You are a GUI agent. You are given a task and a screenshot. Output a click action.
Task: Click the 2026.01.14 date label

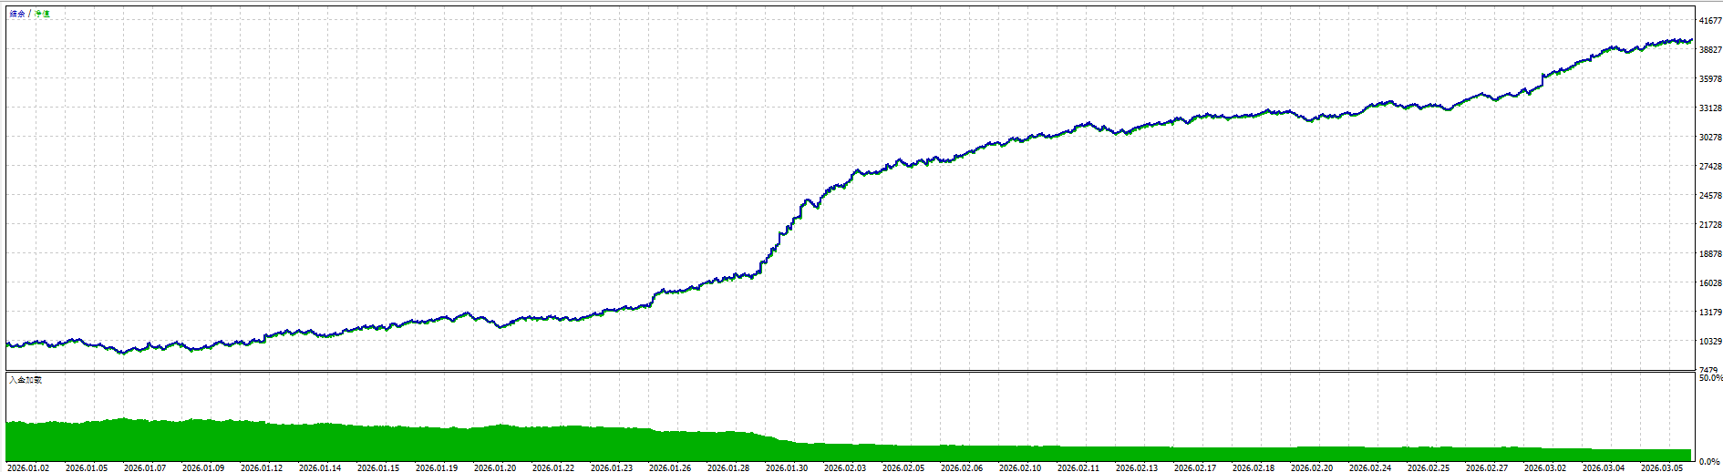[x=320, y=467]
